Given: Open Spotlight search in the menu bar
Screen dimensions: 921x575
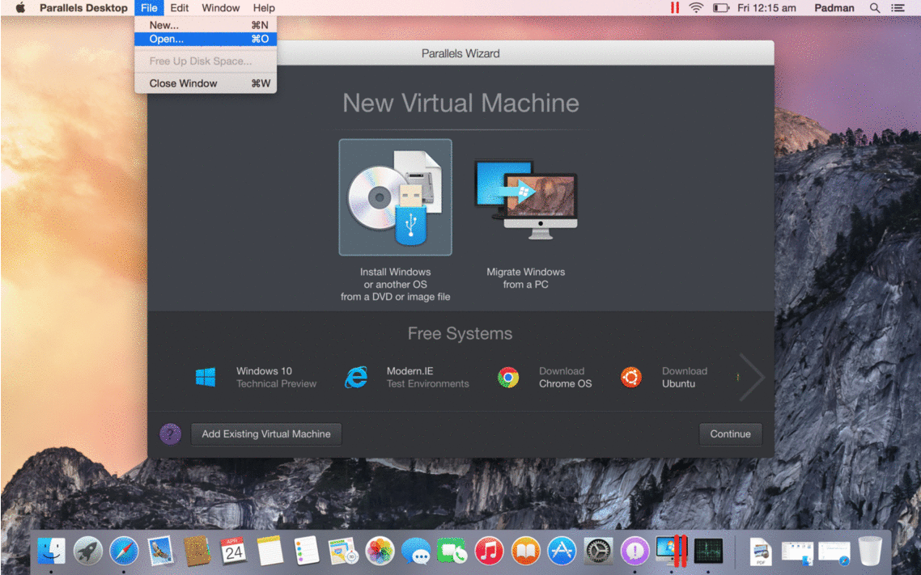Looking at the screenshot, I should coord(875,7).
